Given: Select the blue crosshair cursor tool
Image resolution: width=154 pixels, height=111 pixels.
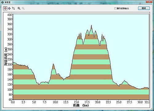Looking at the screenshot, I should pyautogui.click(x=9, y=8).
